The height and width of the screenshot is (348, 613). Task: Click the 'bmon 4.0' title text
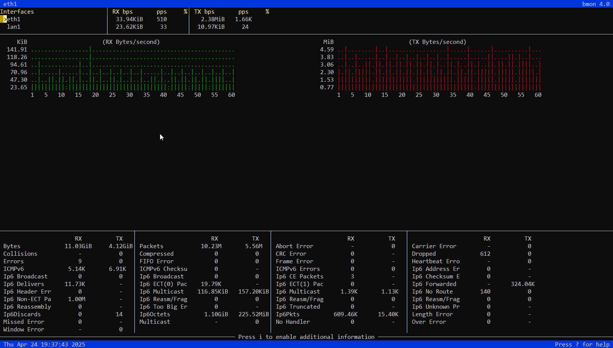point(596,4)
